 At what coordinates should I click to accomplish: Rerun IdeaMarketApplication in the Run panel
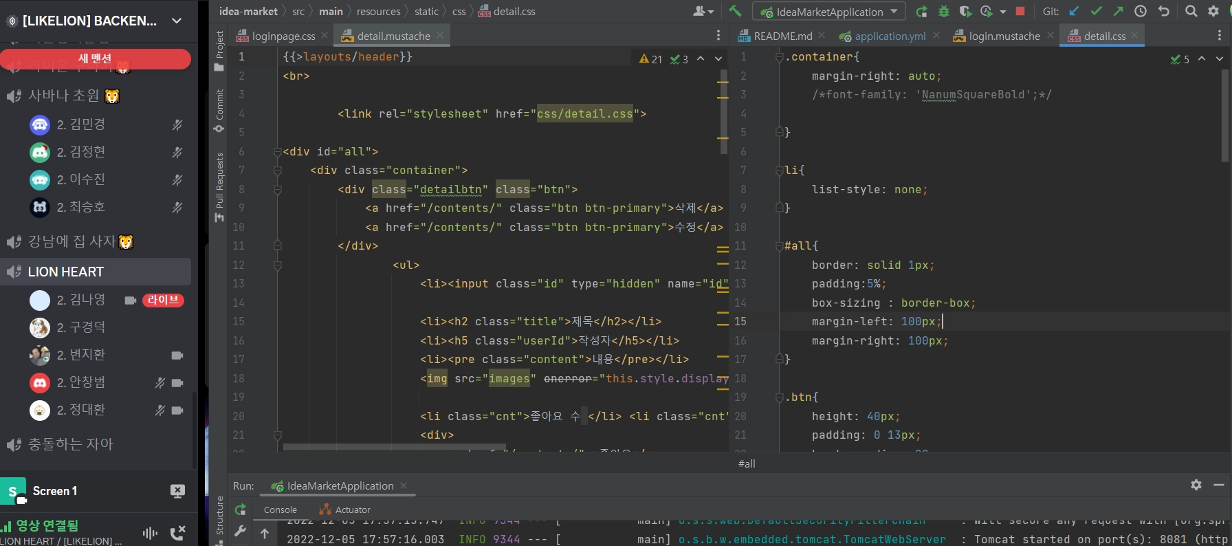click(241, 510)
